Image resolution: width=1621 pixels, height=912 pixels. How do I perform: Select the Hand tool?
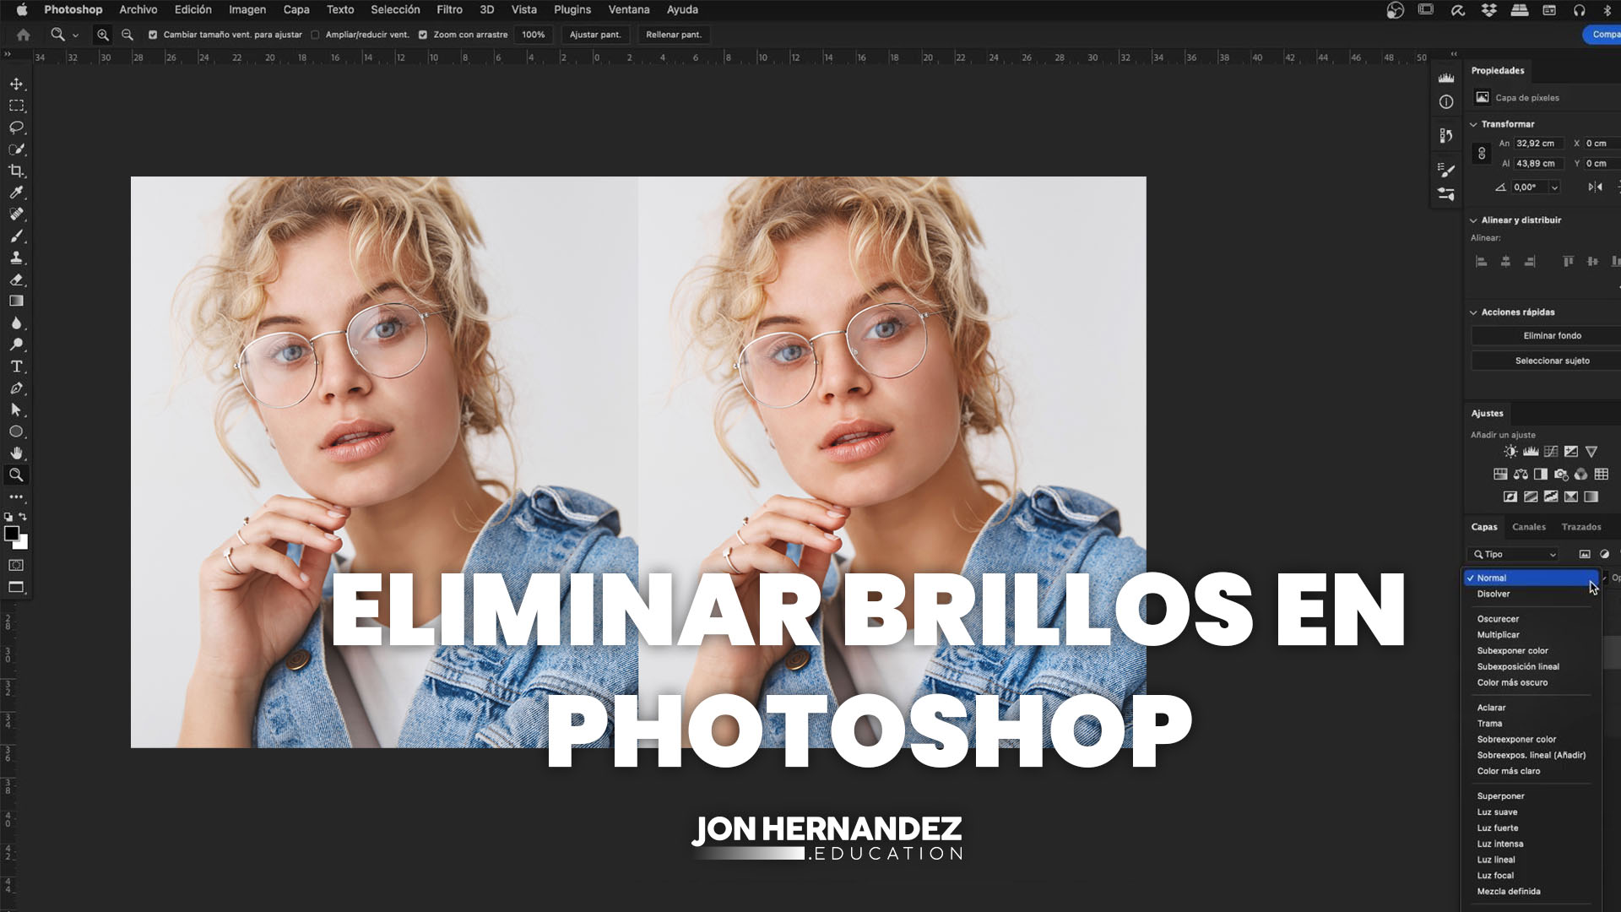coord(16,453)
